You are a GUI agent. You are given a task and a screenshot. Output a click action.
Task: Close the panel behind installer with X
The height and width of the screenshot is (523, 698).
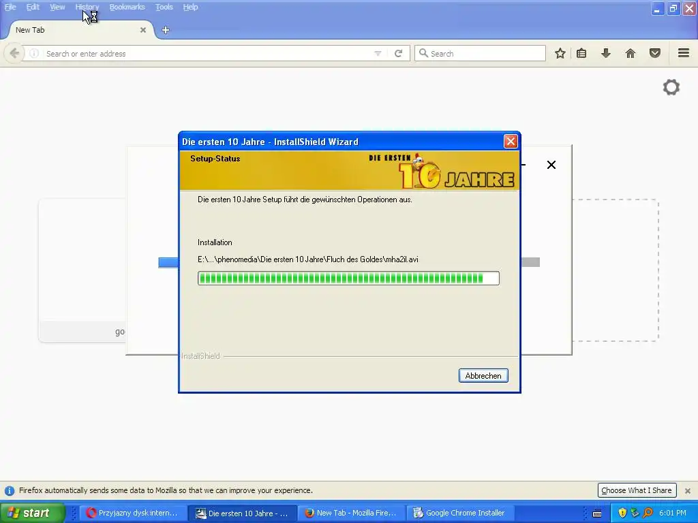click(551, 165)
